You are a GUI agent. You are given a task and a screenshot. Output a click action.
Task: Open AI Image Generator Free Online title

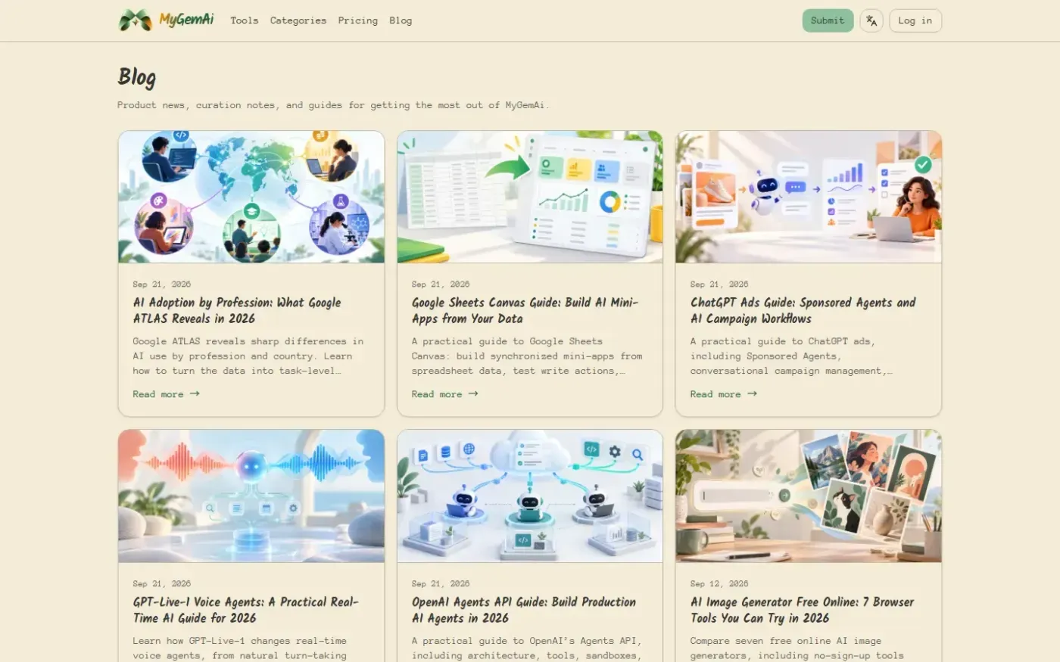802,610
